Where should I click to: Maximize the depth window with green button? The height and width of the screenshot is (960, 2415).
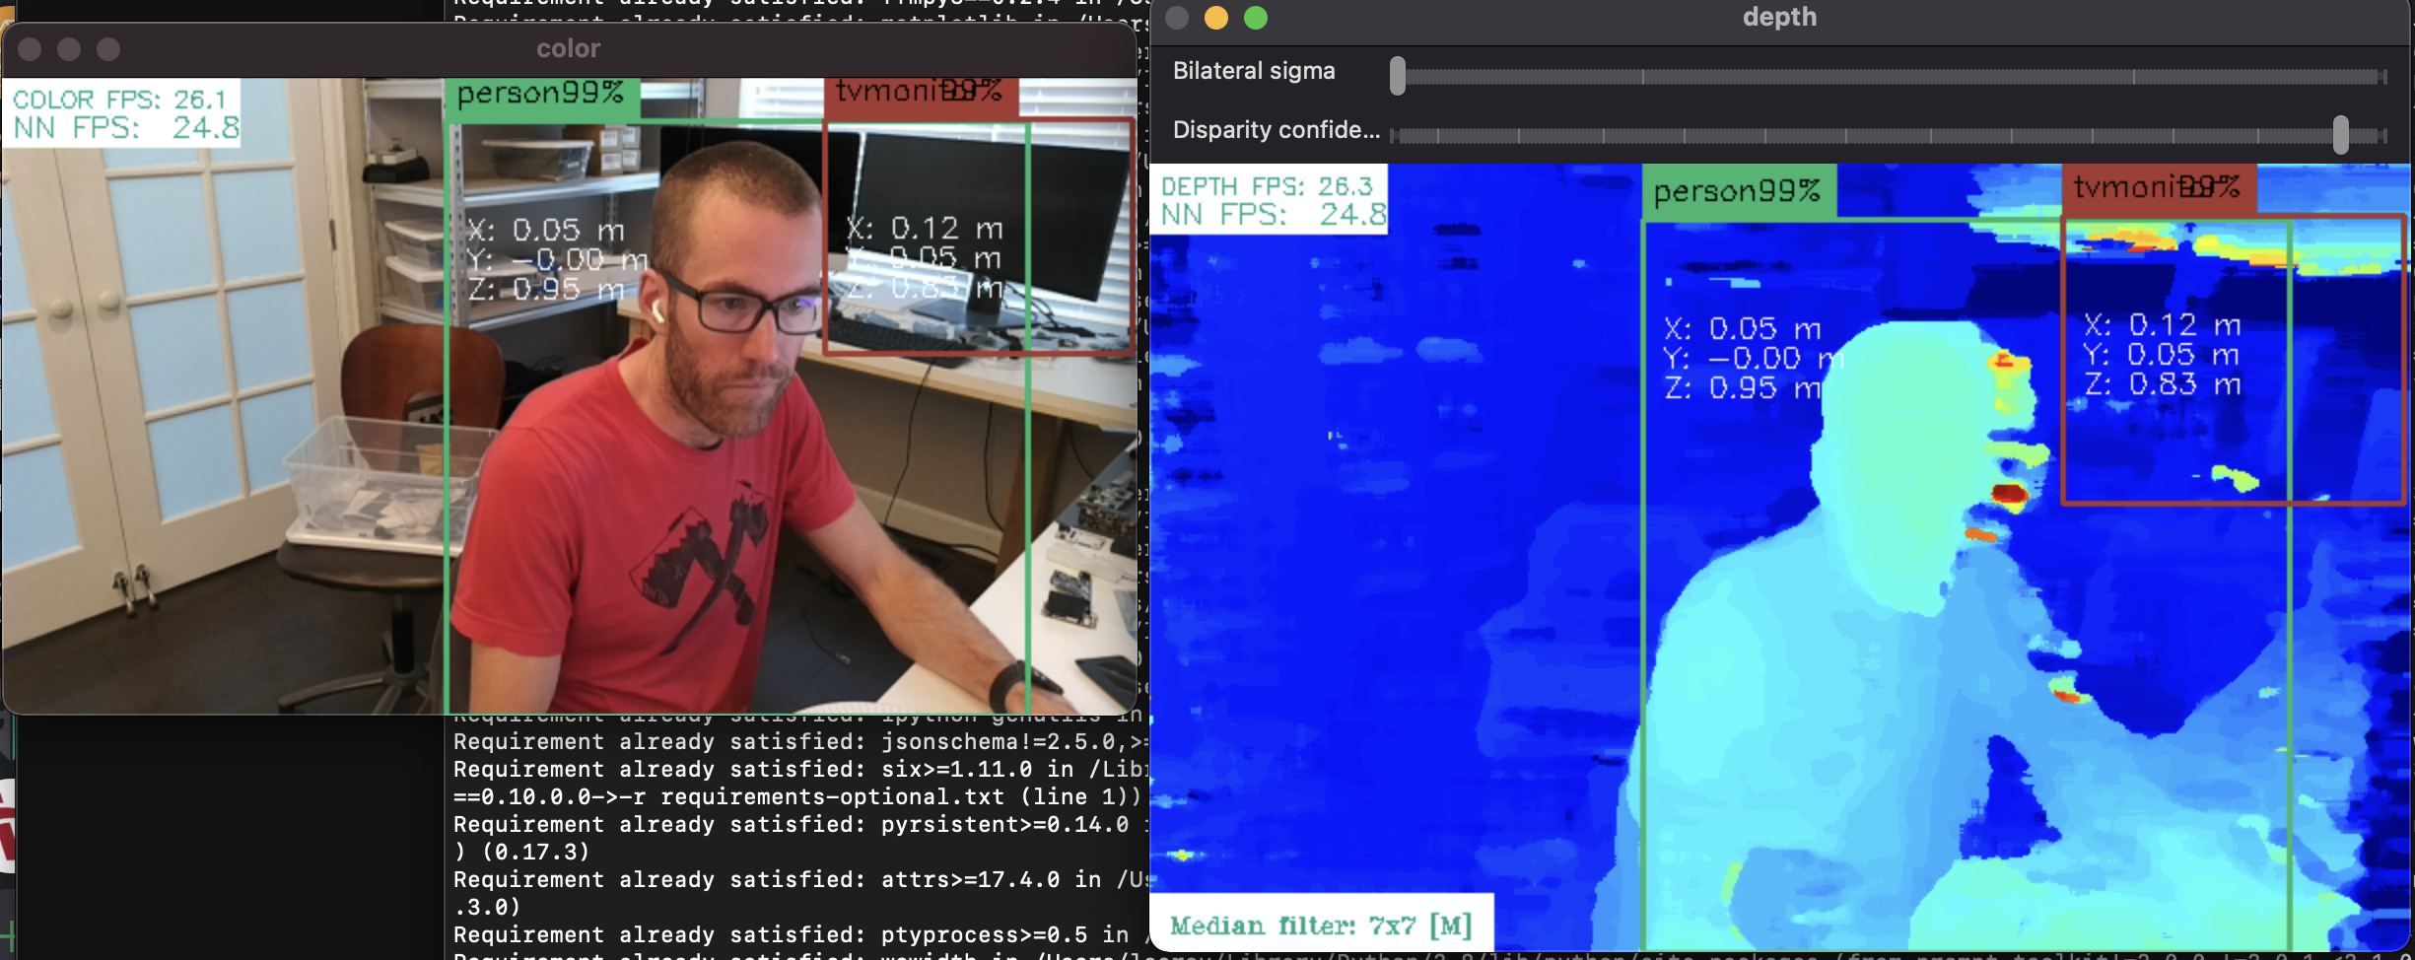click(x=1256, y=18)
